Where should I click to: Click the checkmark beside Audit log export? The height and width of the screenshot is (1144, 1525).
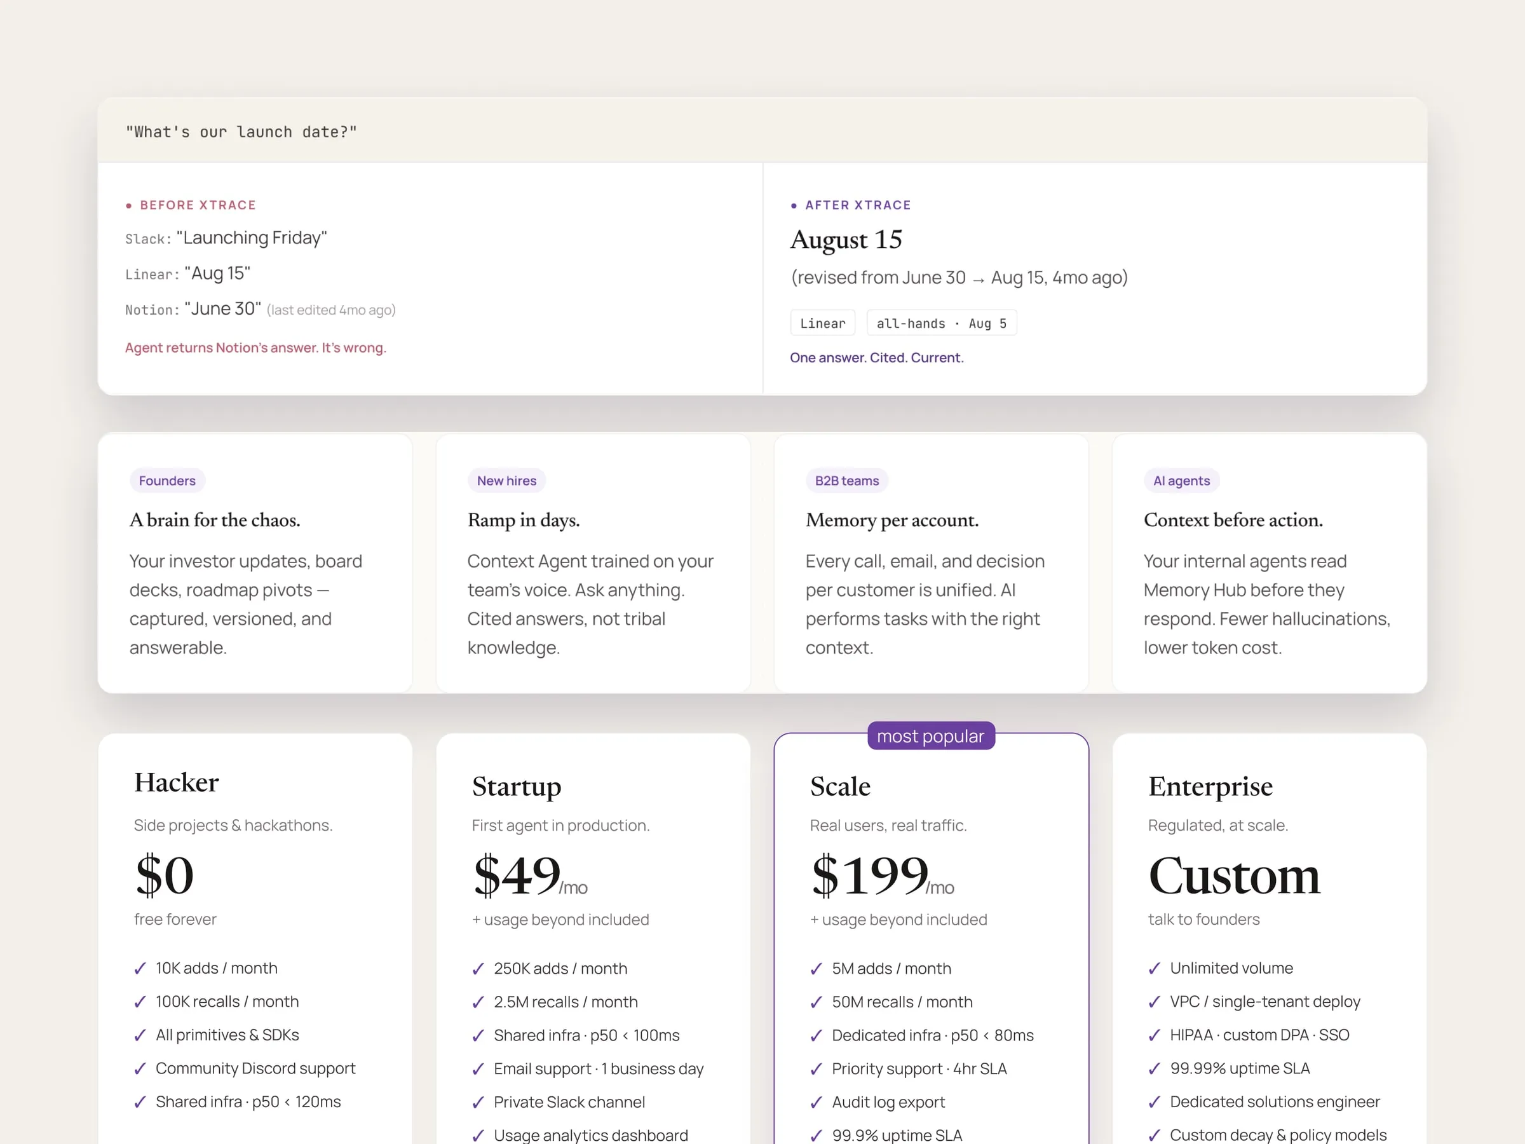[817, 1103]
